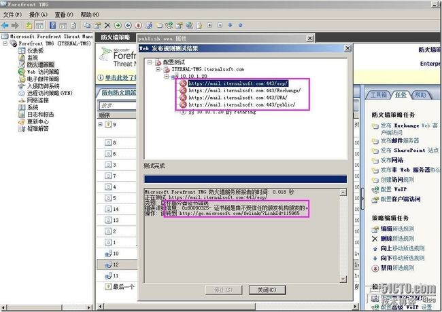
Task: Click the plus expand-all toolbar icon
Action: 209,25
